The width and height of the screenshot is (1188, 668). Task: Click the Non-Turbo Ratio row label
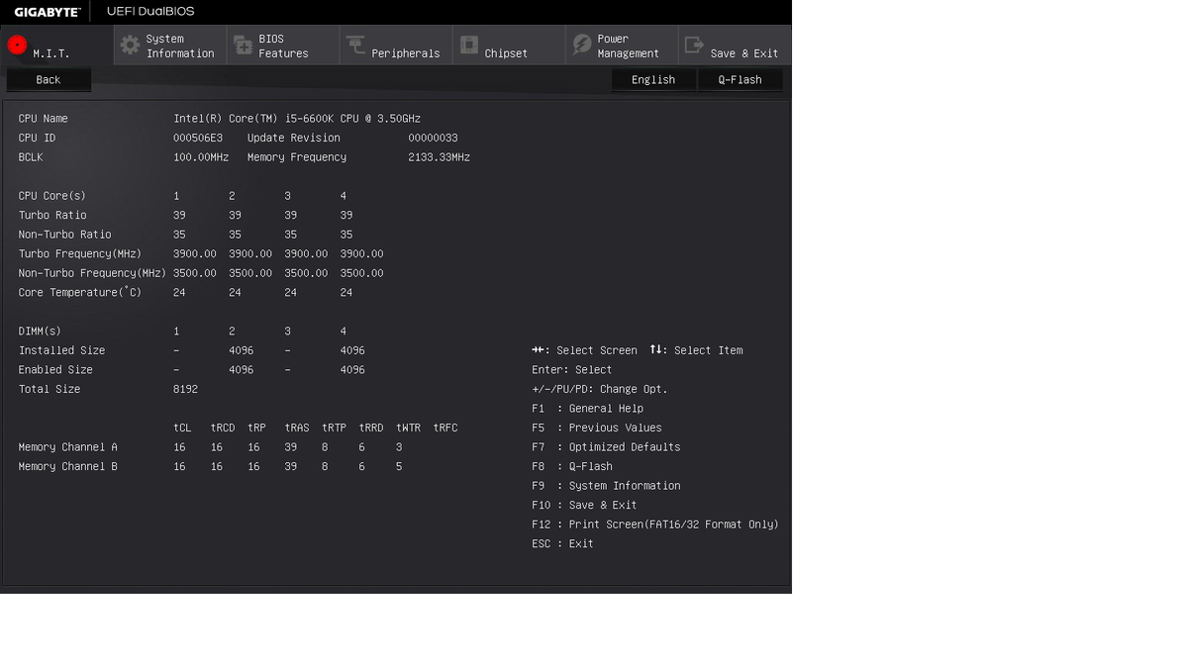tap(65, 235)
